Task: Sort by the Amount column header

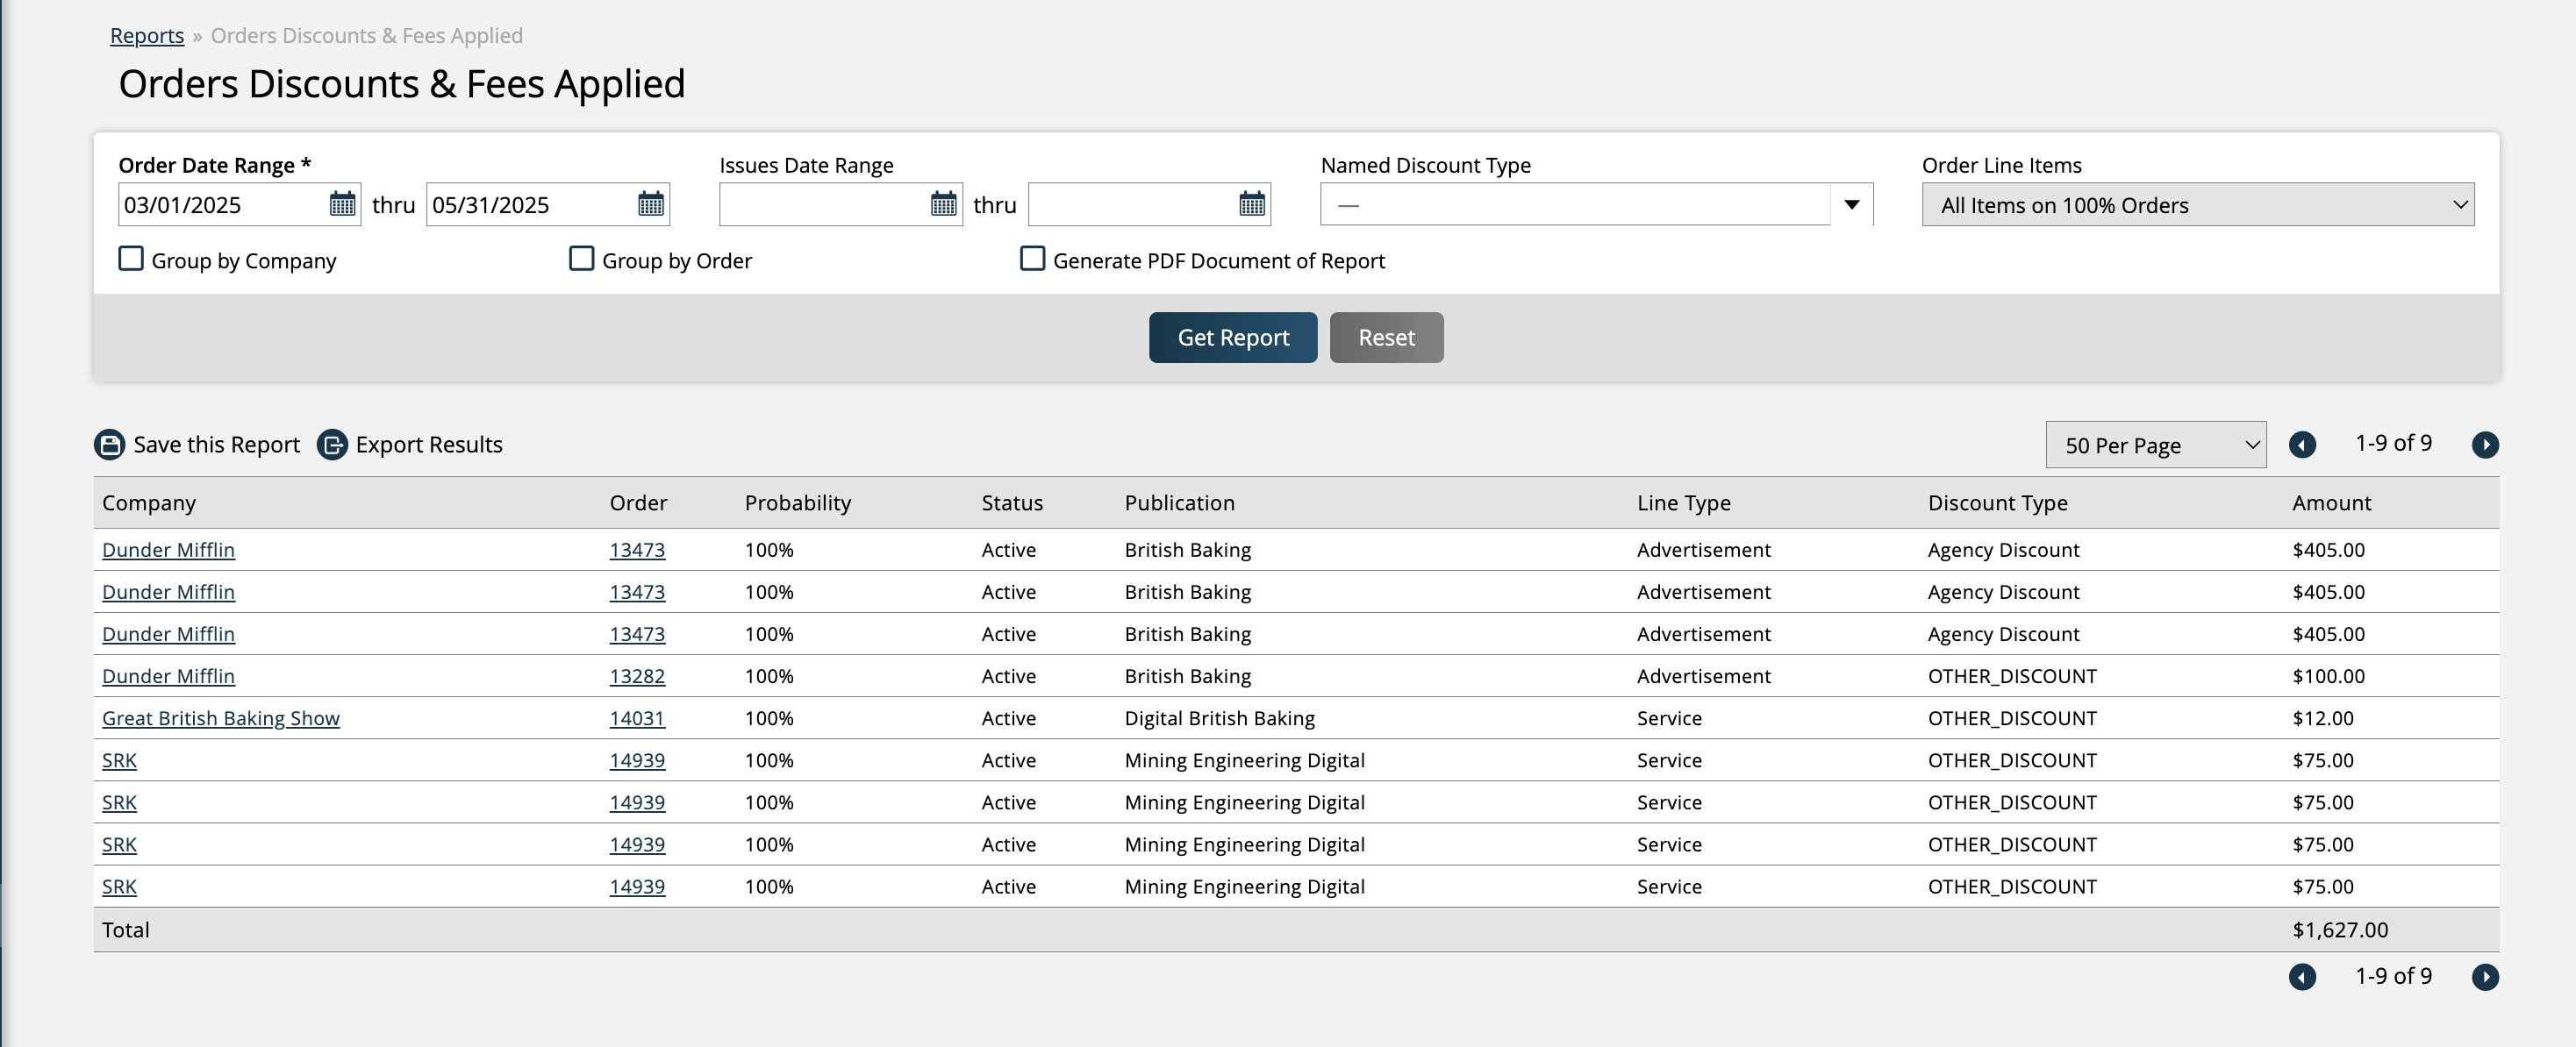Action: pos(2331,502)
